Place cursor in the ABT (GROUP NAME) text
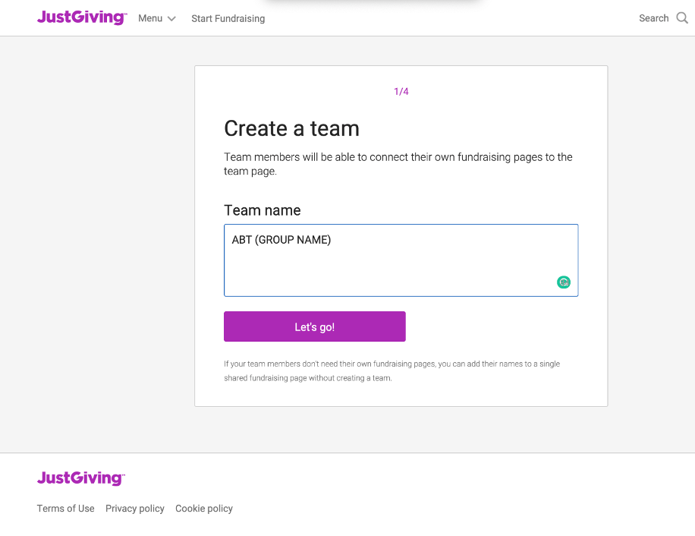The width and height of the screenshot is (695, 536). [281, 240]
